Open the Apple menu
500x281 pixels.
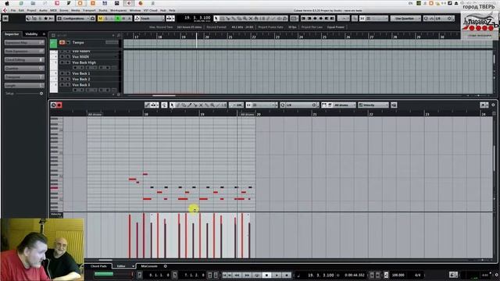7,3
